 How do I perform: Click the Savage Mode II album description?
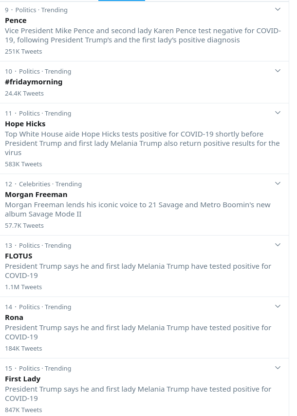pos(137,209)
